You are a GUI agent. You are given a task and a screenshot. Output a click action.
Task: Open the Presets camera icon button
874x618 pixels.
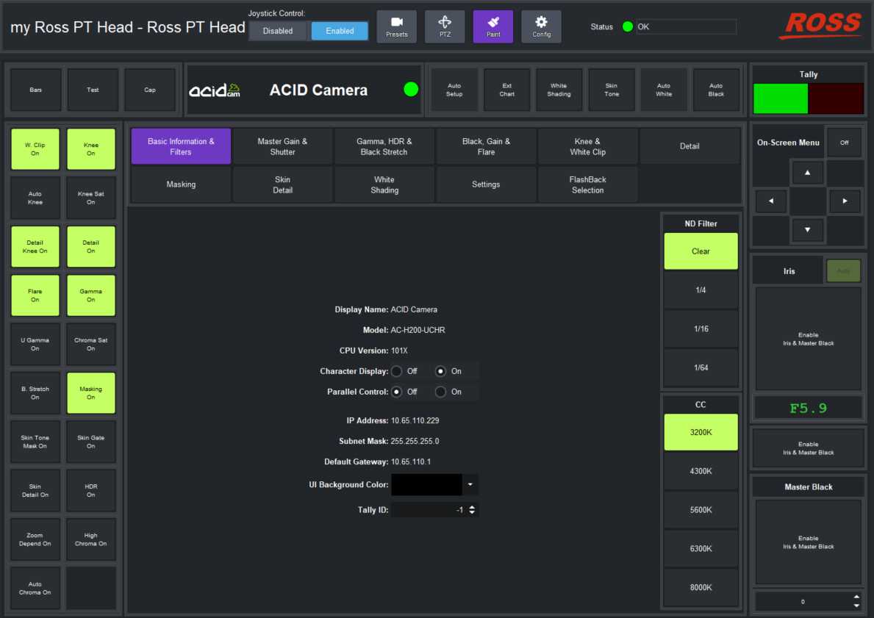pyautogui.click(x=396, y=26)
